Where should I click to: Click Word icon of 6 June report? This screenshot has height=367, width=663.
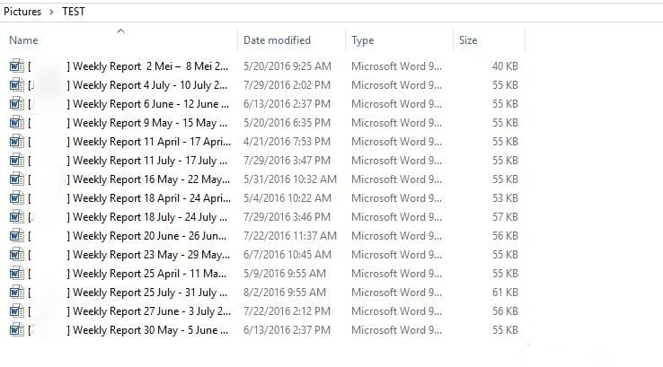[x=16, y=104]
